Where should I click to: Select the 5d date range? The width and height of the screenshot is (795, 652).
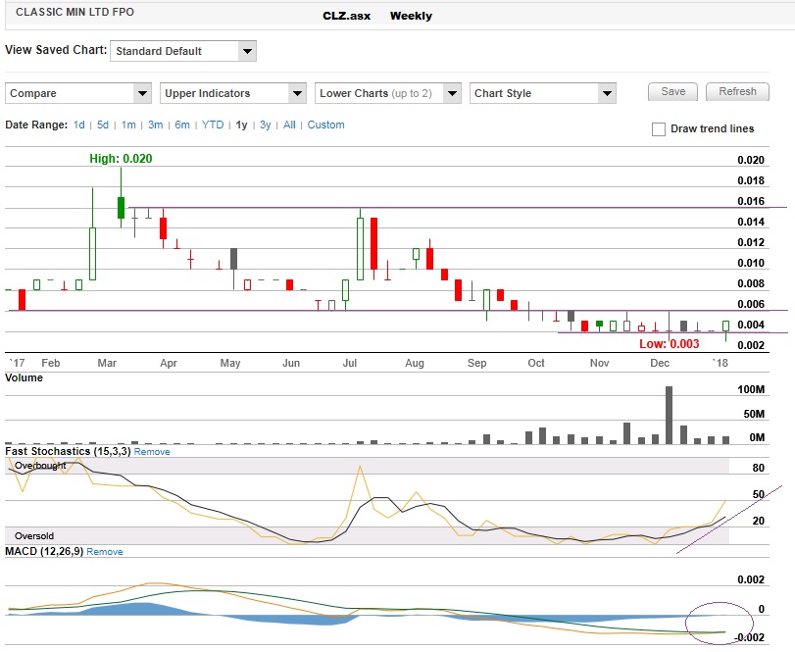[x=102, y=125]
